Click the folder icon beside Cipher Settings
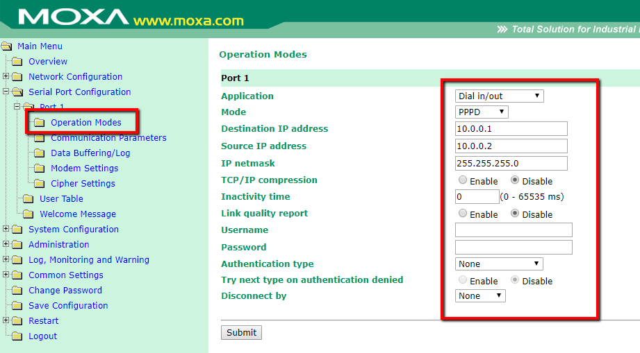 coord(39,184)
